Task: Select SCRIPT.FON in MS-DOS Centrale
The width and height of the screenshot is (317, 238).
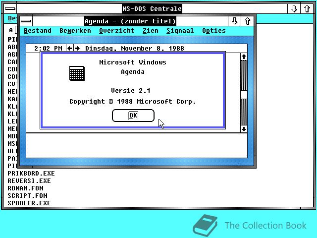Action: [28, 196]
